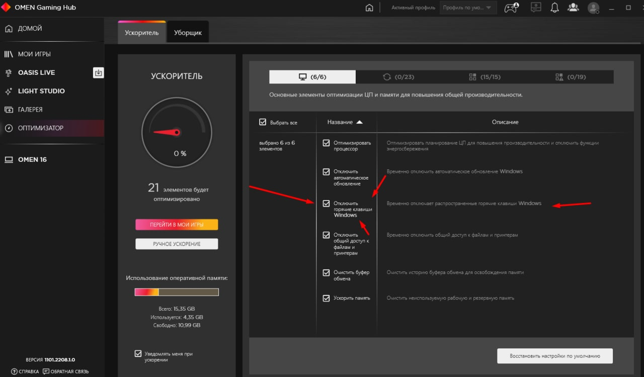Click РУЧНОЕ УСКОРЕНИЕ button

click(x=177, y=244)
